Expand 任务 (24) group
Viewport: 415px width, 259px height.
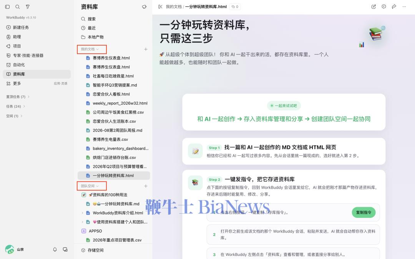tap(16, 106)
